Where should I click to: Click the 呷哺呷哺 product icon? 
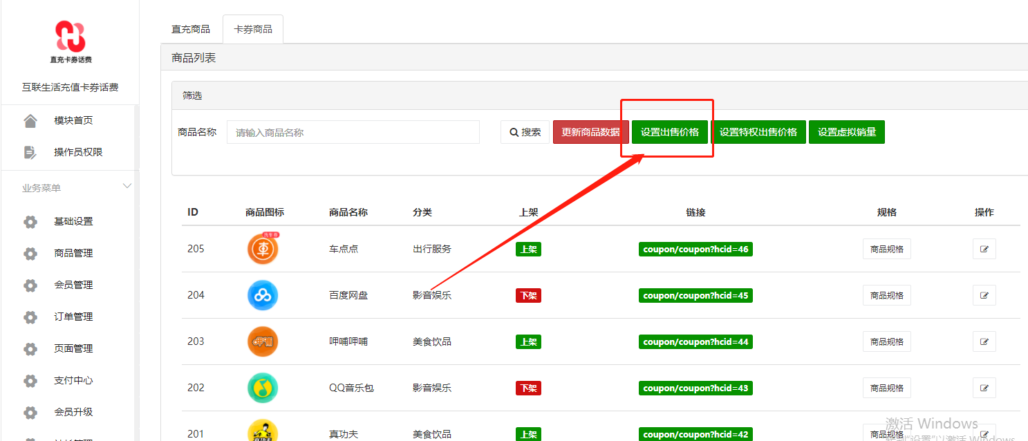click(x=263, y=341)
